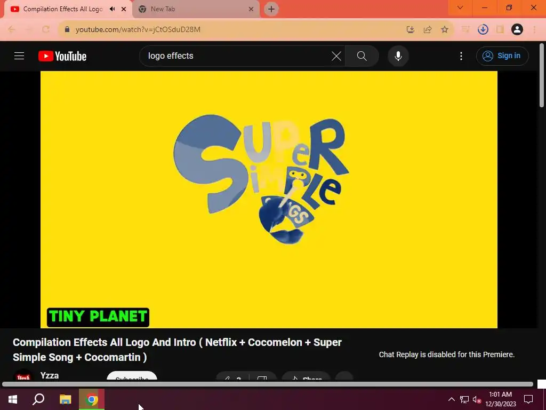The image size is (546, 410).
Task: Open the Yzza channel avatar
Action: click(23, 376)
